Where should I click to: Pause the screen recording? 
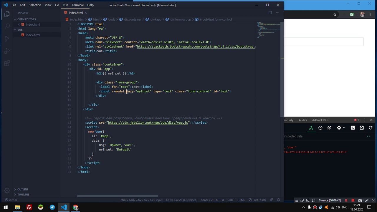click(346, 200)
